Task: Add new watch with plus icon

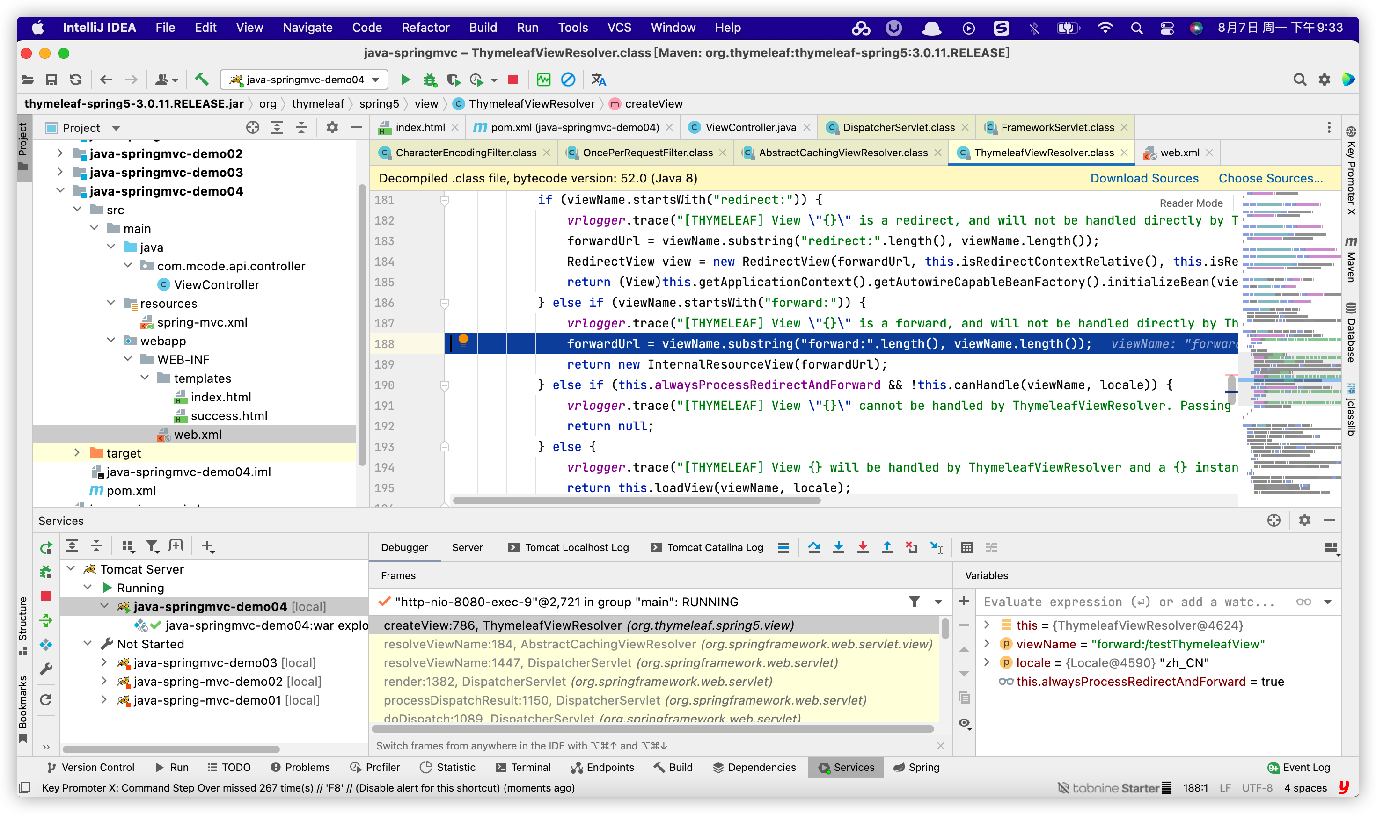Action: pyautogui.click(x=963, y=601)
